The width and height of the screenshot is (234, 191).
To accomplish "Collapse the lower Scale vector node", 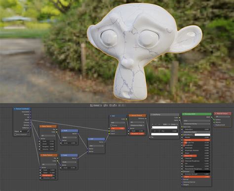I will (62, 155).
